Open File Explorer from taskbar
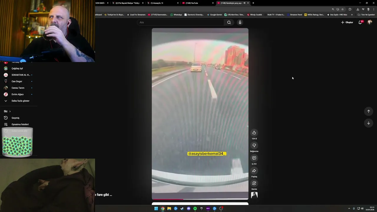The width and height of the screenshot is (377, 212). pos(169,208)
